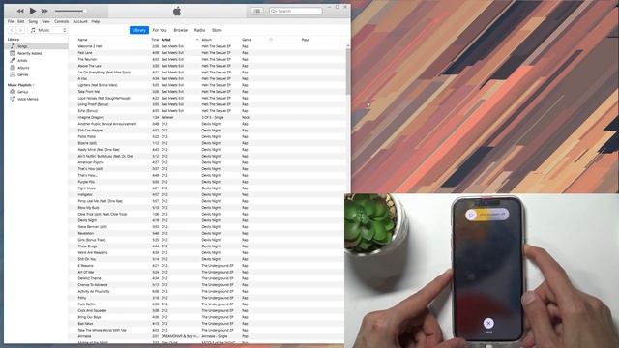Click the iTunes Search field
Viewport: 619px width, 348px height.
(x=296, y=11)
